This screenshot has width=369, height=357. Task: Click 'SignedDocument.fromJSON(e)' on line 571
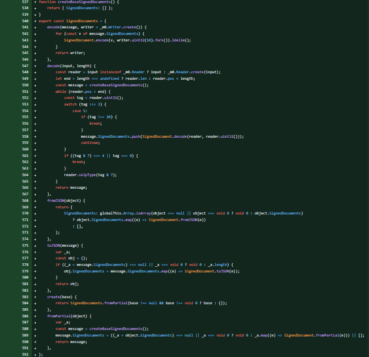point(177,220)
